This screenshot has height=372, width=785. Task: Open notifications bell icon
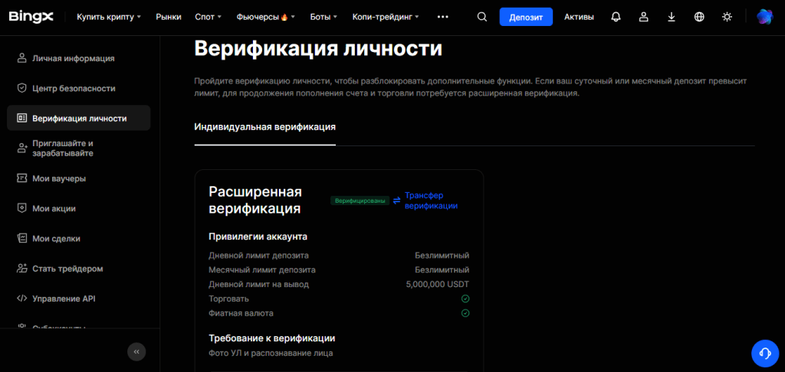point(616,17)
